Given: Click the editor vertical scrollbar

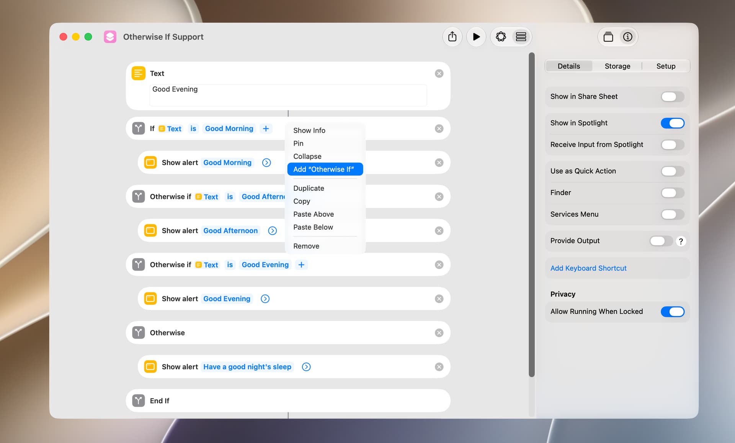Looking at the screenshot, I should coord(531,214).
